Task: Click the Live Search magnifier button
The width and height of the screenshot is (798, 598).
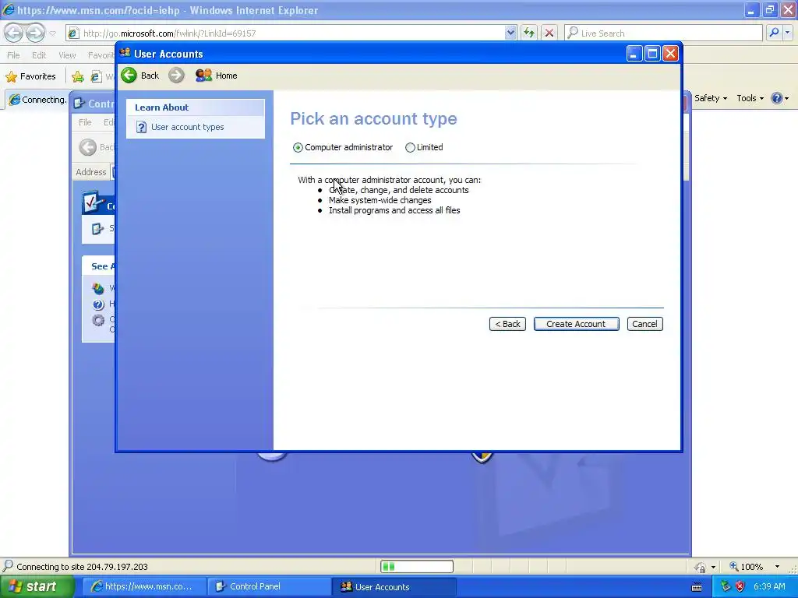Action: 774,33
